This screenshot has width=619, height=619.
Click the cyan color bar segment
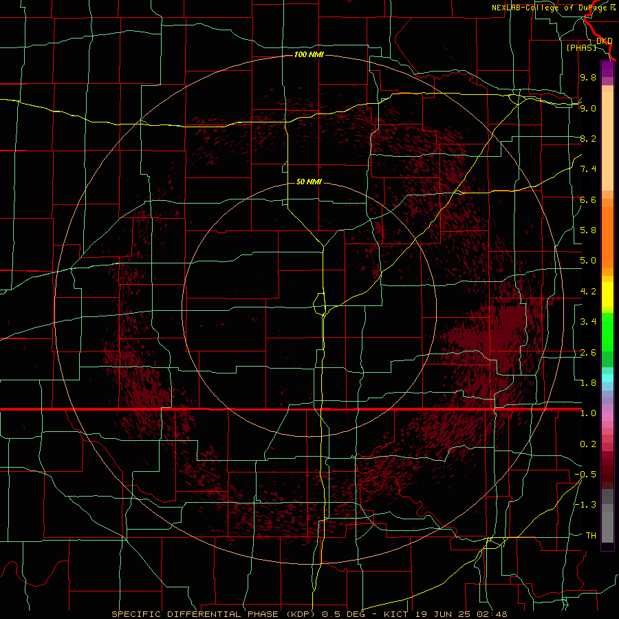pos(607,378)
